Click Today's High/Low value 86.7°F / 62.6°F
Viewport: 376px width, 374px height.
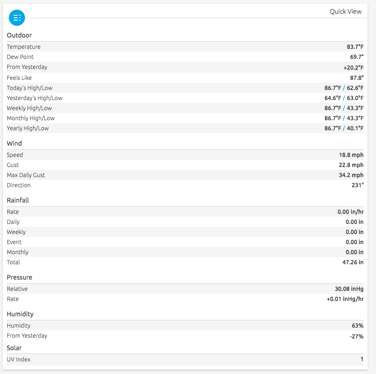tap(344, 88)
